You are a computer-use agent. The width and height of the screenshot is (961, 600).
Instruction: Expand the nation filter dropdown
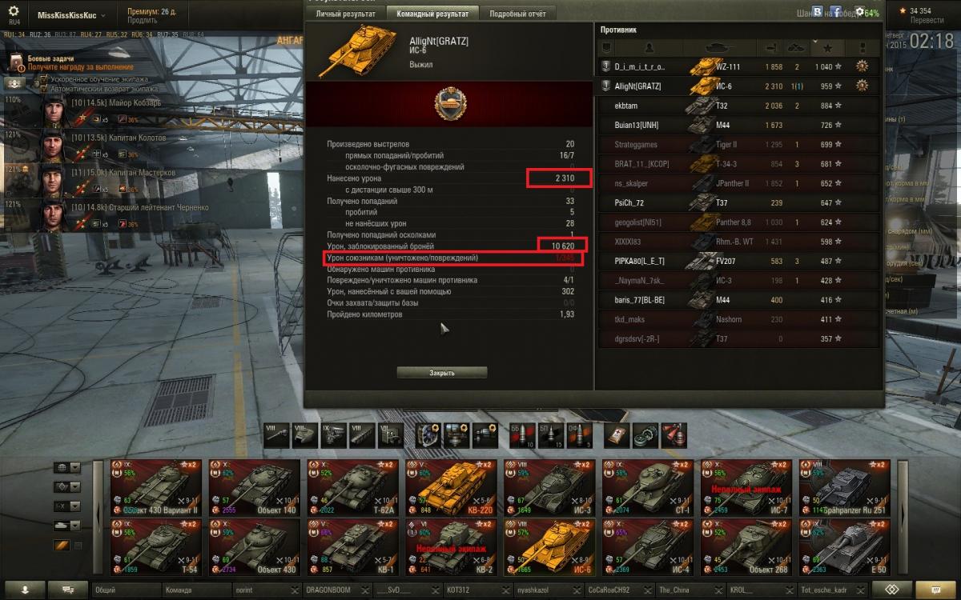(x=75, y=468)
